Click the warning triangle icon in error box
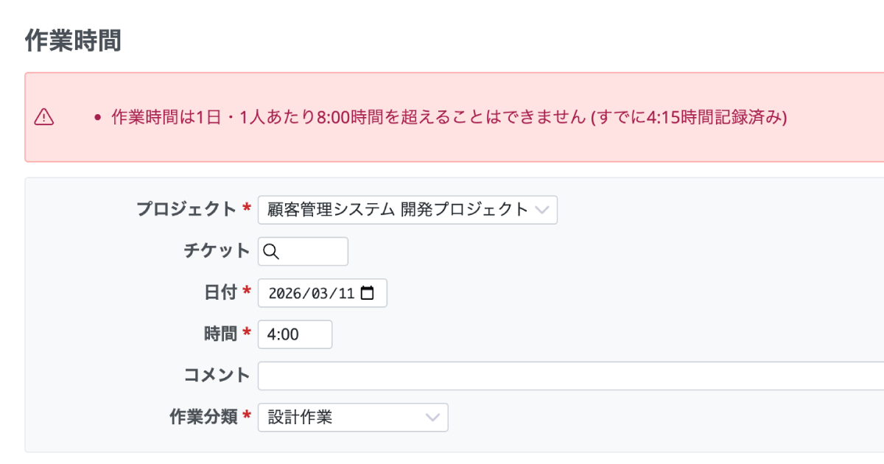The height and width of the screenshot is (464, 884). tap(44, 117)
